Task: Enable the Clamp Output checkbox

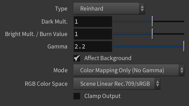Action: coord(77,96)
